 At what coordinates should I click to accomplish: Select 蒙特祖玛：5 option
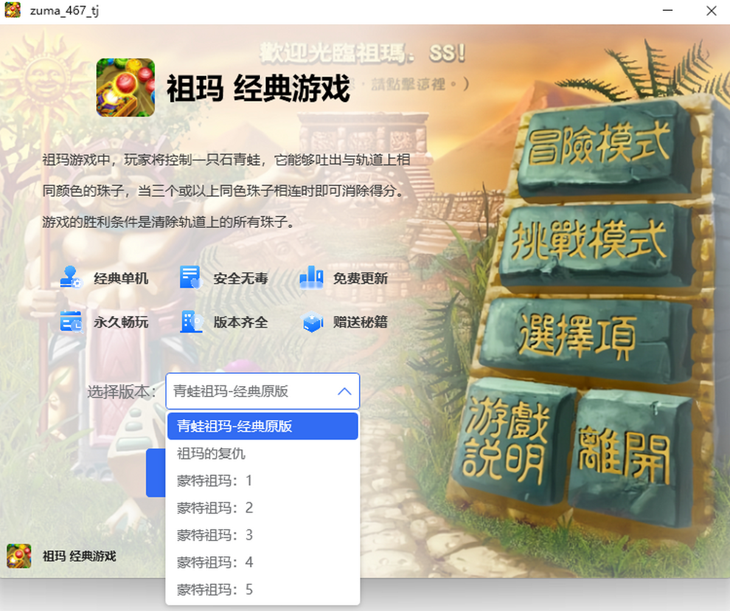point(262,590)
